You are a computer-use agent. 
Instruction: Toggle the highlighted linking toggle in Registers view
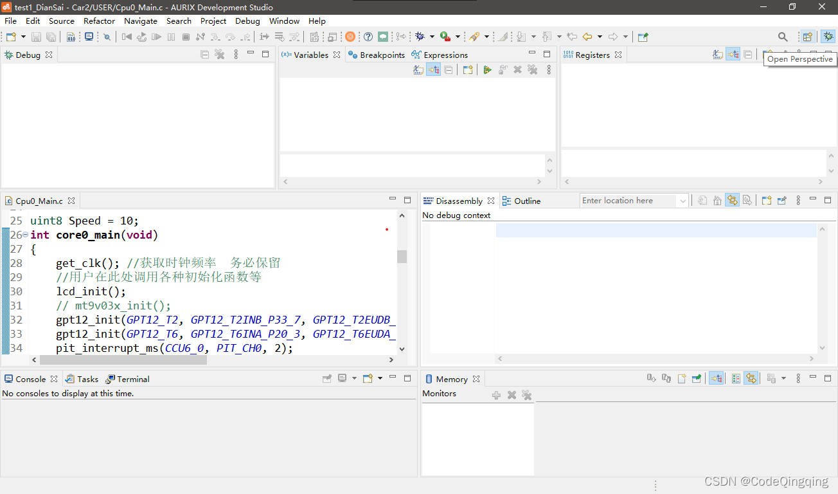[733, 54]
